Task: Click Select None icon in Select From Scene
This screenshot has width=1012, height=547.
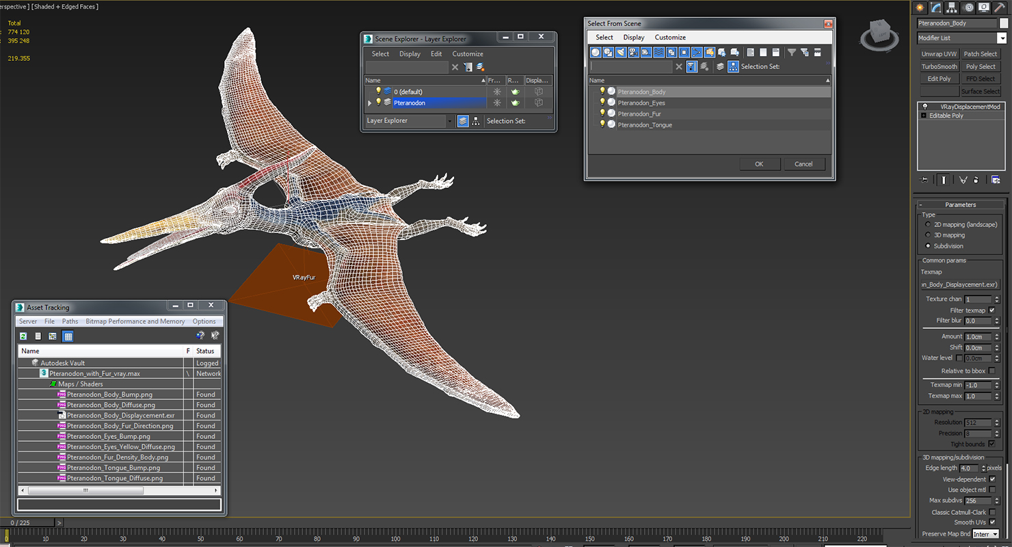Action: 763,52
